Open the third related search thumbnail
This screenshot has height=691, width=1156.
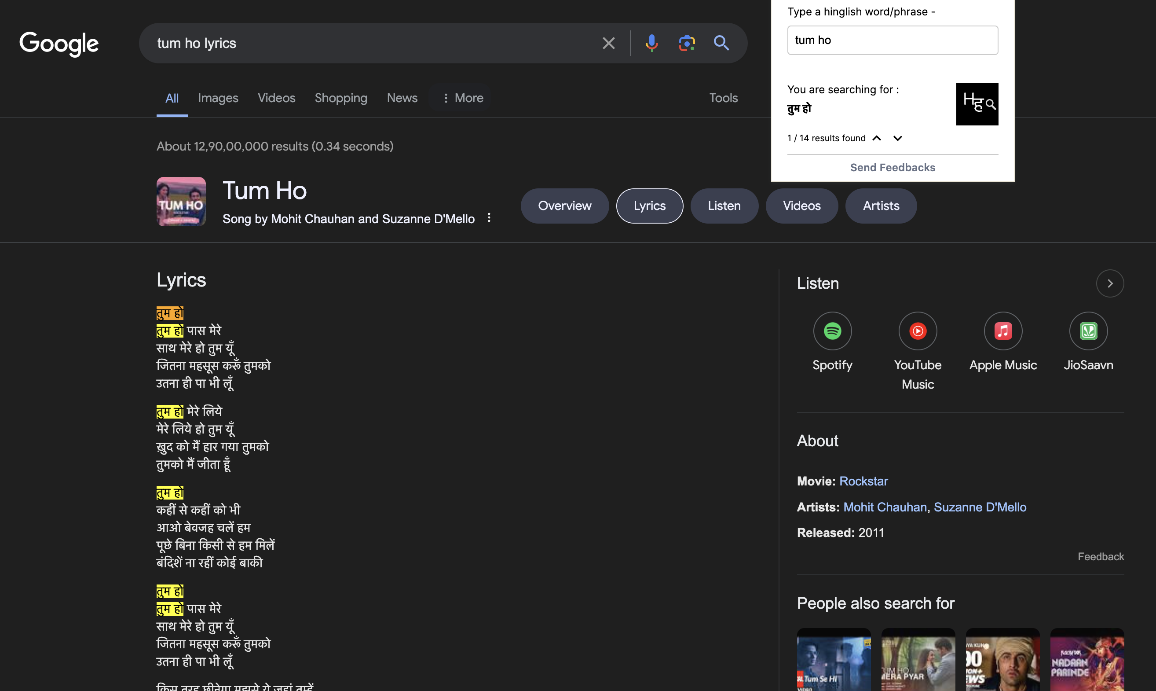point(1002,659)
